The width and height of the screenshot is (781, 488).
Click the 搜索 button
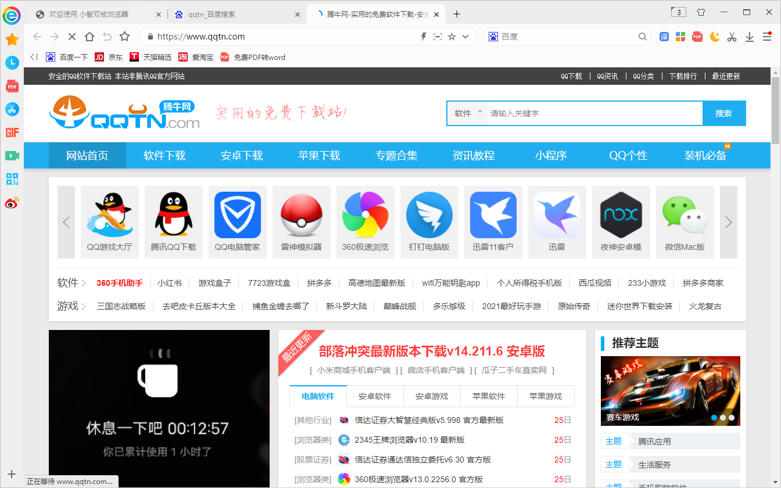(724, 113)
